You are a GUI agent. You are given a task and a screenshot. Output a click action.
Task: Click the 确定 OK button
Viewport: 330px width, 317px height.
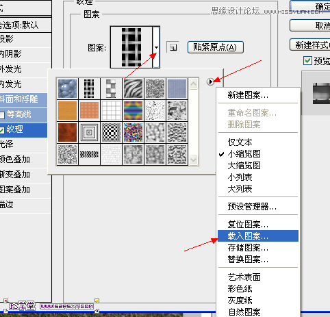310,6
